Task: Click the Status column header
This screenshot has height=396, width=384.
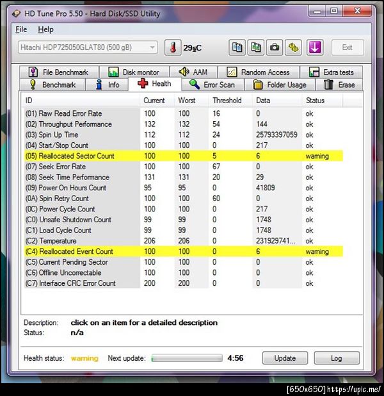Action: pyautogui.click(x=322, y=101)
